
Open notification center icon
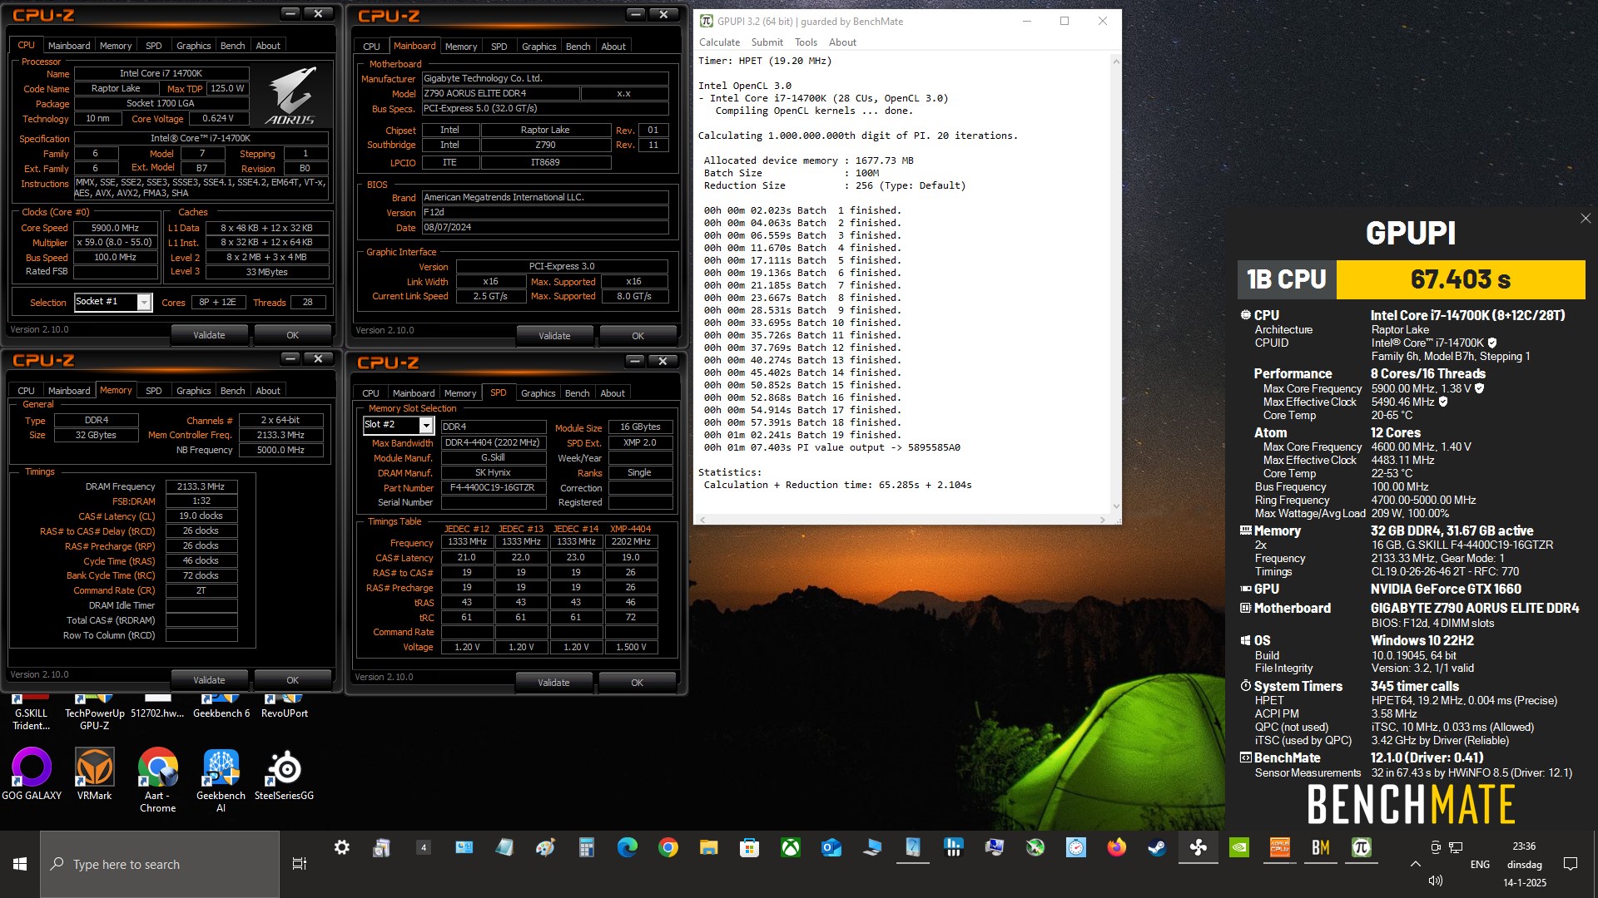click(x=1571, y=864)
